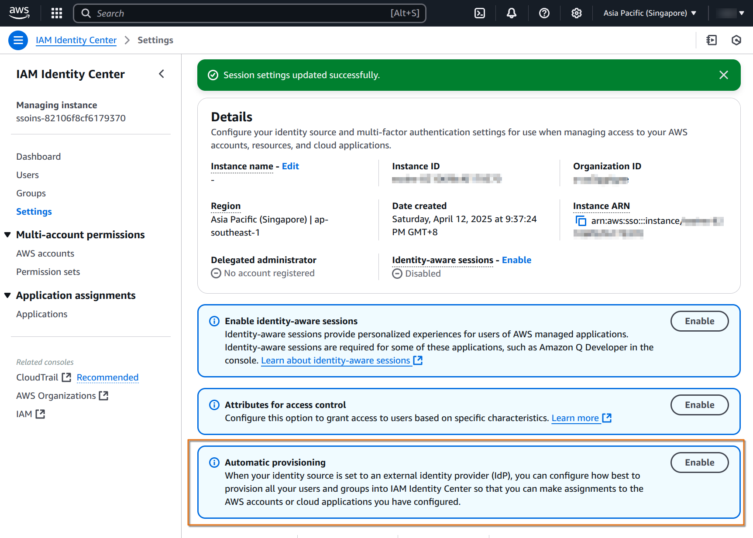
Task: Click the Details section heading
Action: 231,117
